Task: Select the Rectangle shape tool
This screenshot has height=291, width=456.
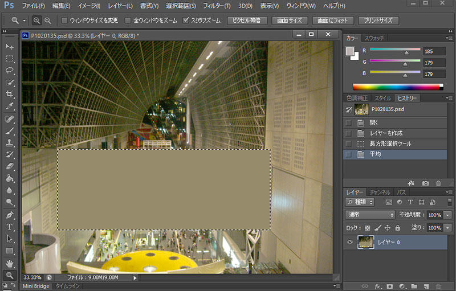Action: click(x=10, y=251)
